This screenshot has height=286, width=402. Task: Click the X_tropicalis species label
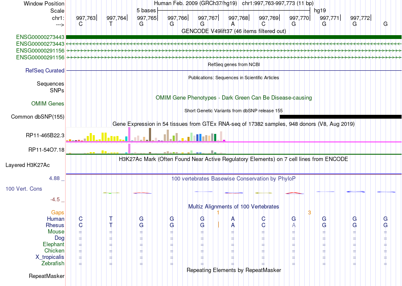[x=50, y=257]
